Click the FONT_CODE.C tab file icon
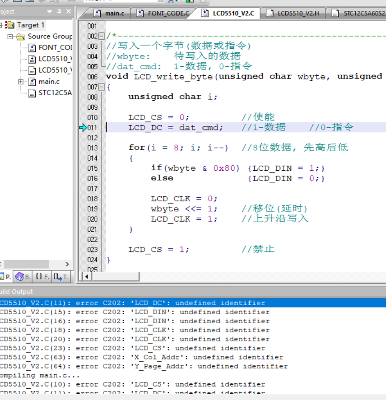The height and width of the screenshot is (400, 386). point(140,13)
